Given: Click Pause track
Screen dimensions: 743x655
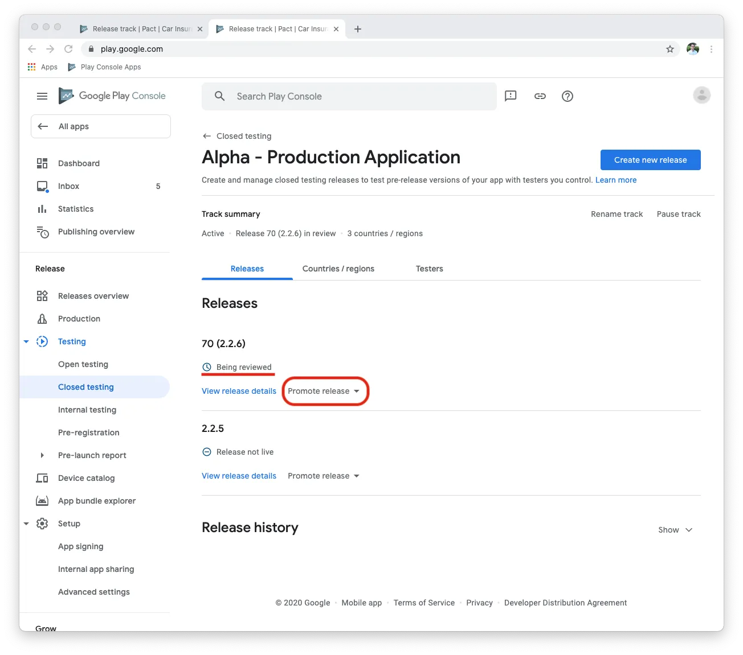Looking at the screenshot, I should click(x=678, y=214).
